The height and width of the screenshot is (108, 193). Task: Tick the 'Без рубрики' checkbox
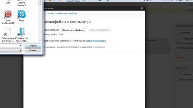click(179, 80)
